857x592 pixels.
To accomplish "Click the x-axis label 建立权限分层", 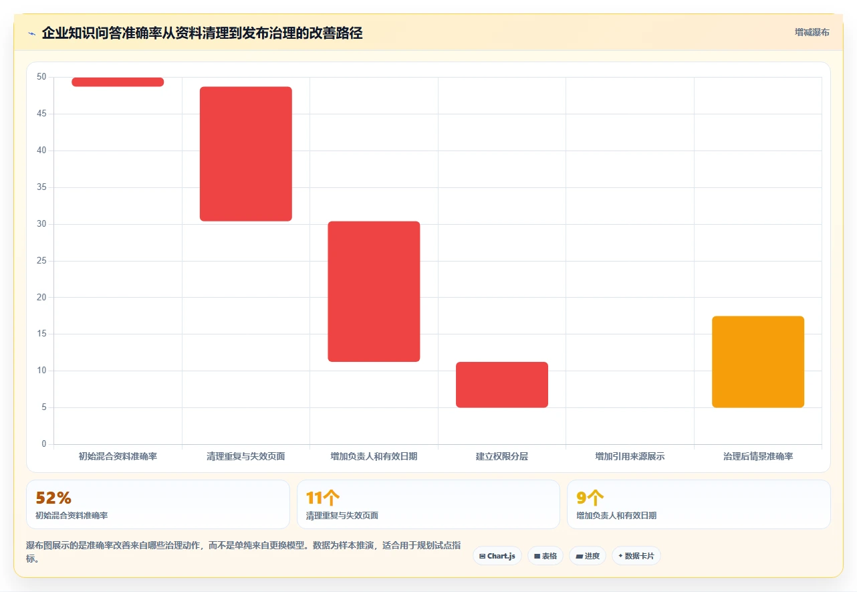I will pos(502,456).
